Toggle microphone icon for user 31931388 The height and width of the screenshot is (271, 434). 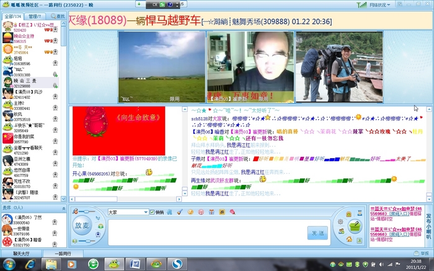(55, 74)
